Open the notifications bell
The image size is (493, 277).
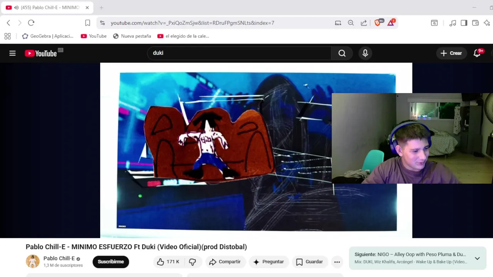coord(477,53)
